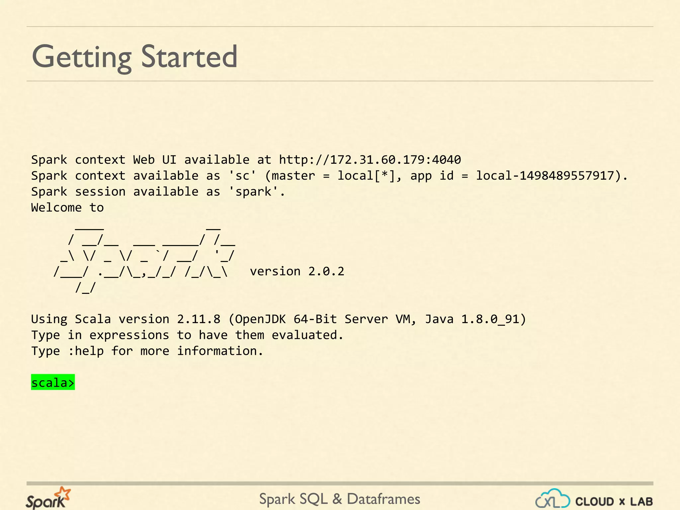Click the 'Getting Started' slide title
Screen dimensions: 680x510
point(134,56)
